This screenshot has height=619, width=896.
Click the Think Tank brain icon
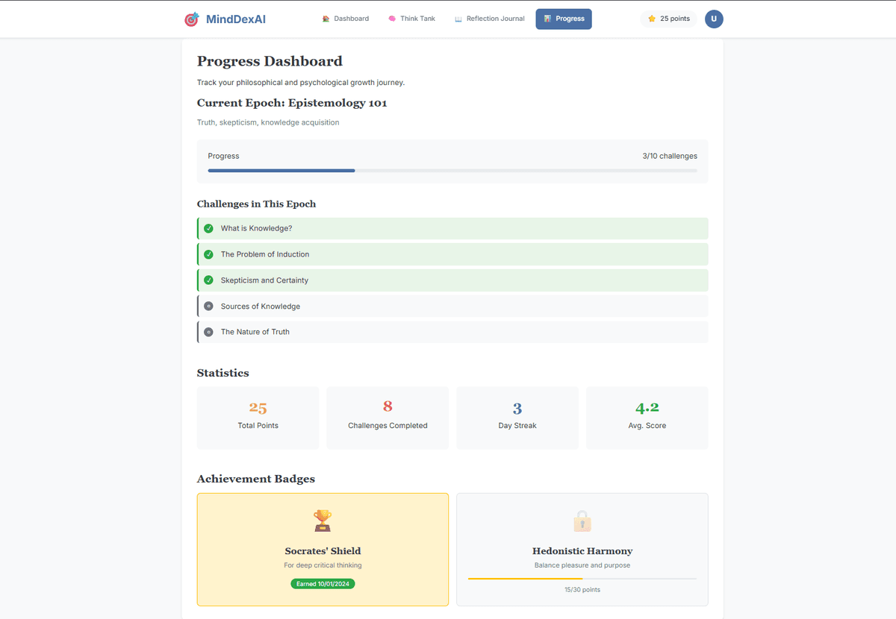[x=391, y=18]
